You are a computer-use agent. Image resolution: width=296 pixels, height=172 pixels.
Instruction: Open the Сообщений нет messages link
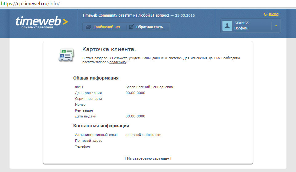pos(107,27)
